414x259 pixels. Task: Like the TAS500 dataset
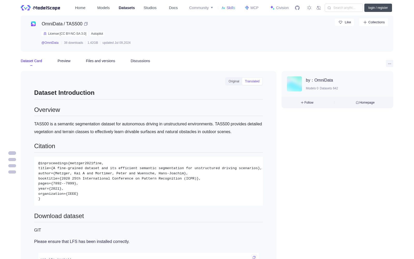click(344, 22)
